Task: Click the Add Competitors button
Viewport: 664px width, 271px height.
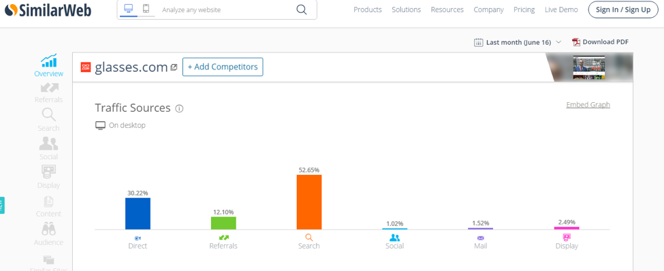Action: tap(223, 67)
